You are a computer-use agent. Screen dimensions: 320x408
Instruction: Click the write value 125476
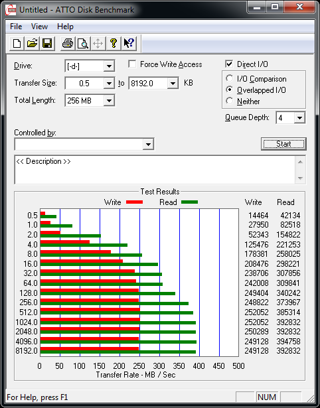coord(256,245)
